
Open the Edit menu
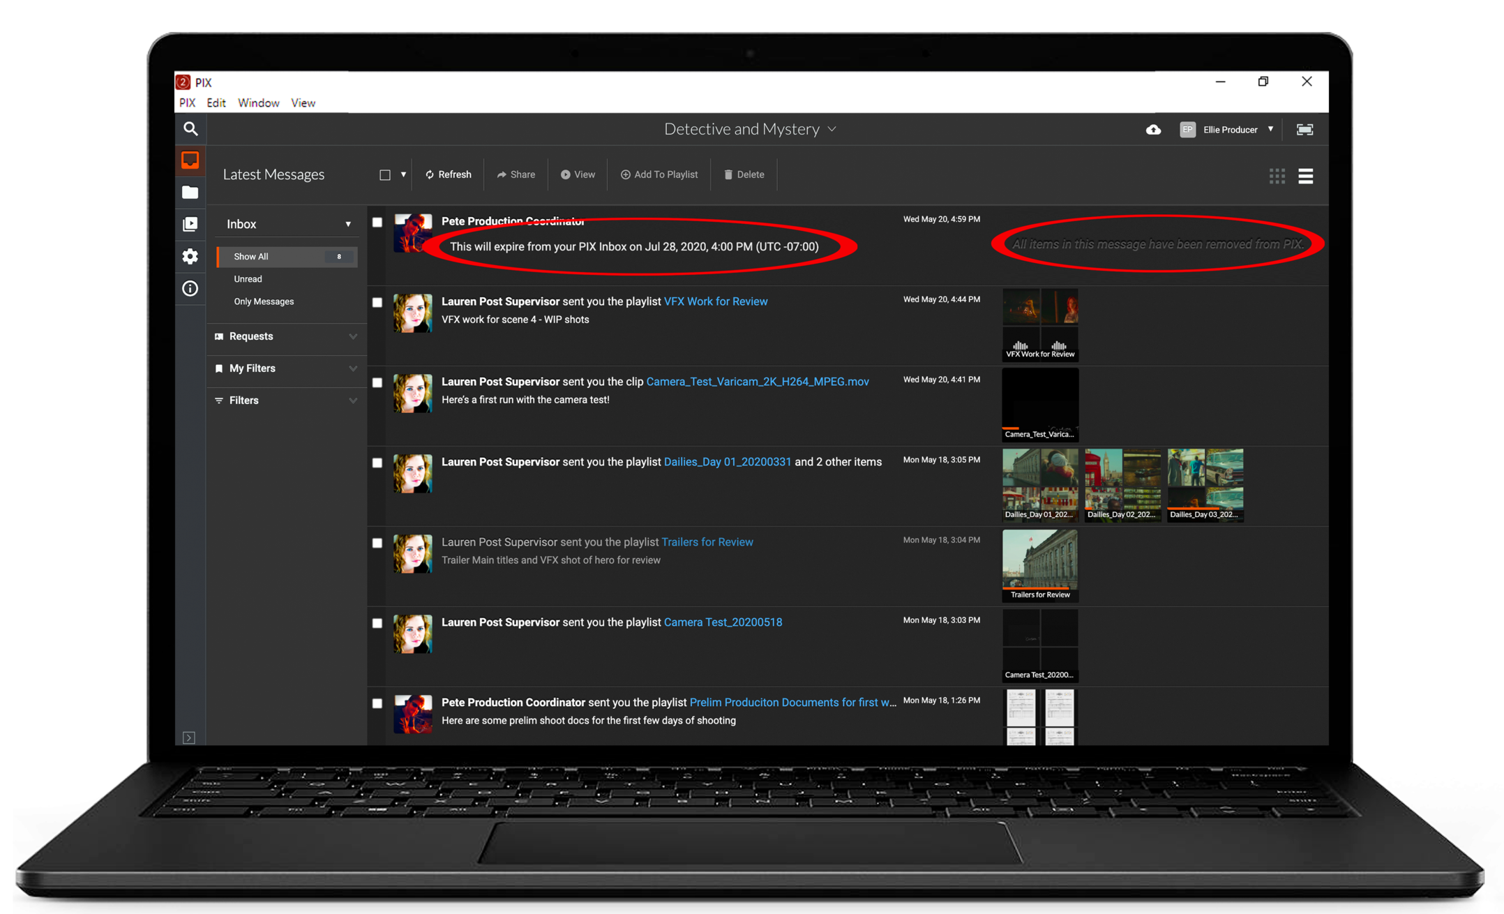[216, 103]
